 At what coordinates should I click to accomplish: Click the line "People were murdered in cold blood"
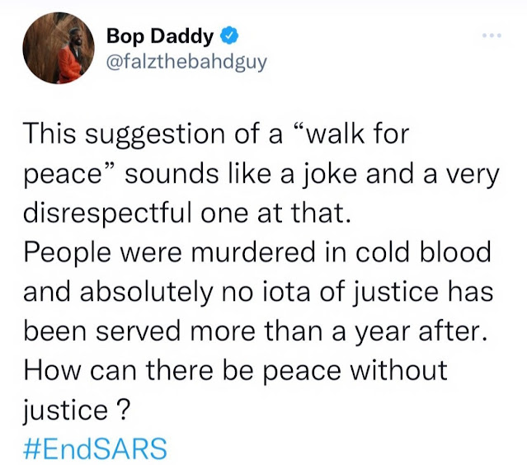[257, 252]
